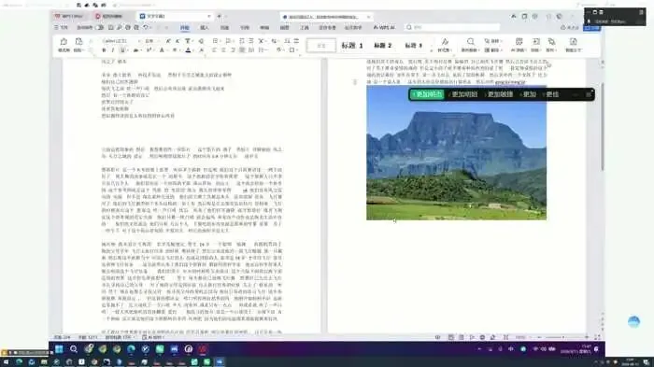Click the ribbon search input field
The image size is (654, 367).
coord(452,27)
